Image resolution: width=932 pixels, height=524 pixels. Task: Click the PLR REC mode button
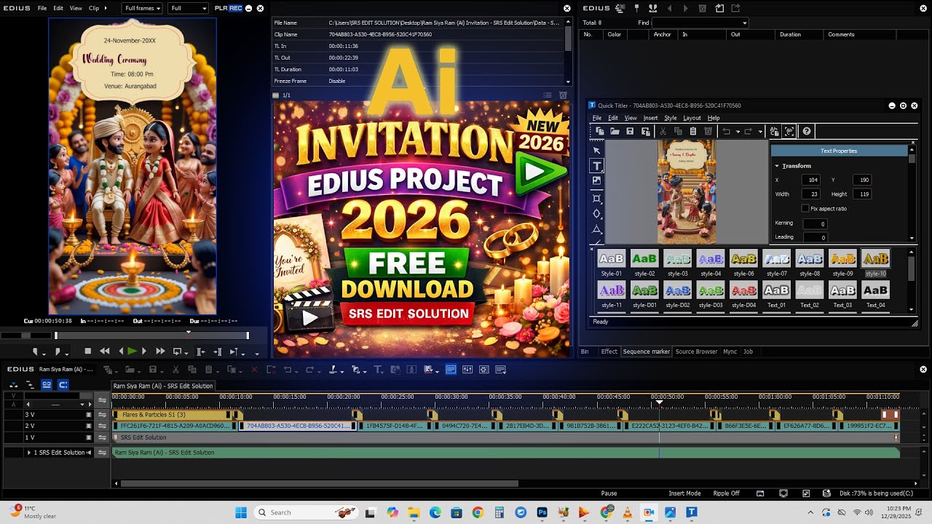(x=229, y=8)
